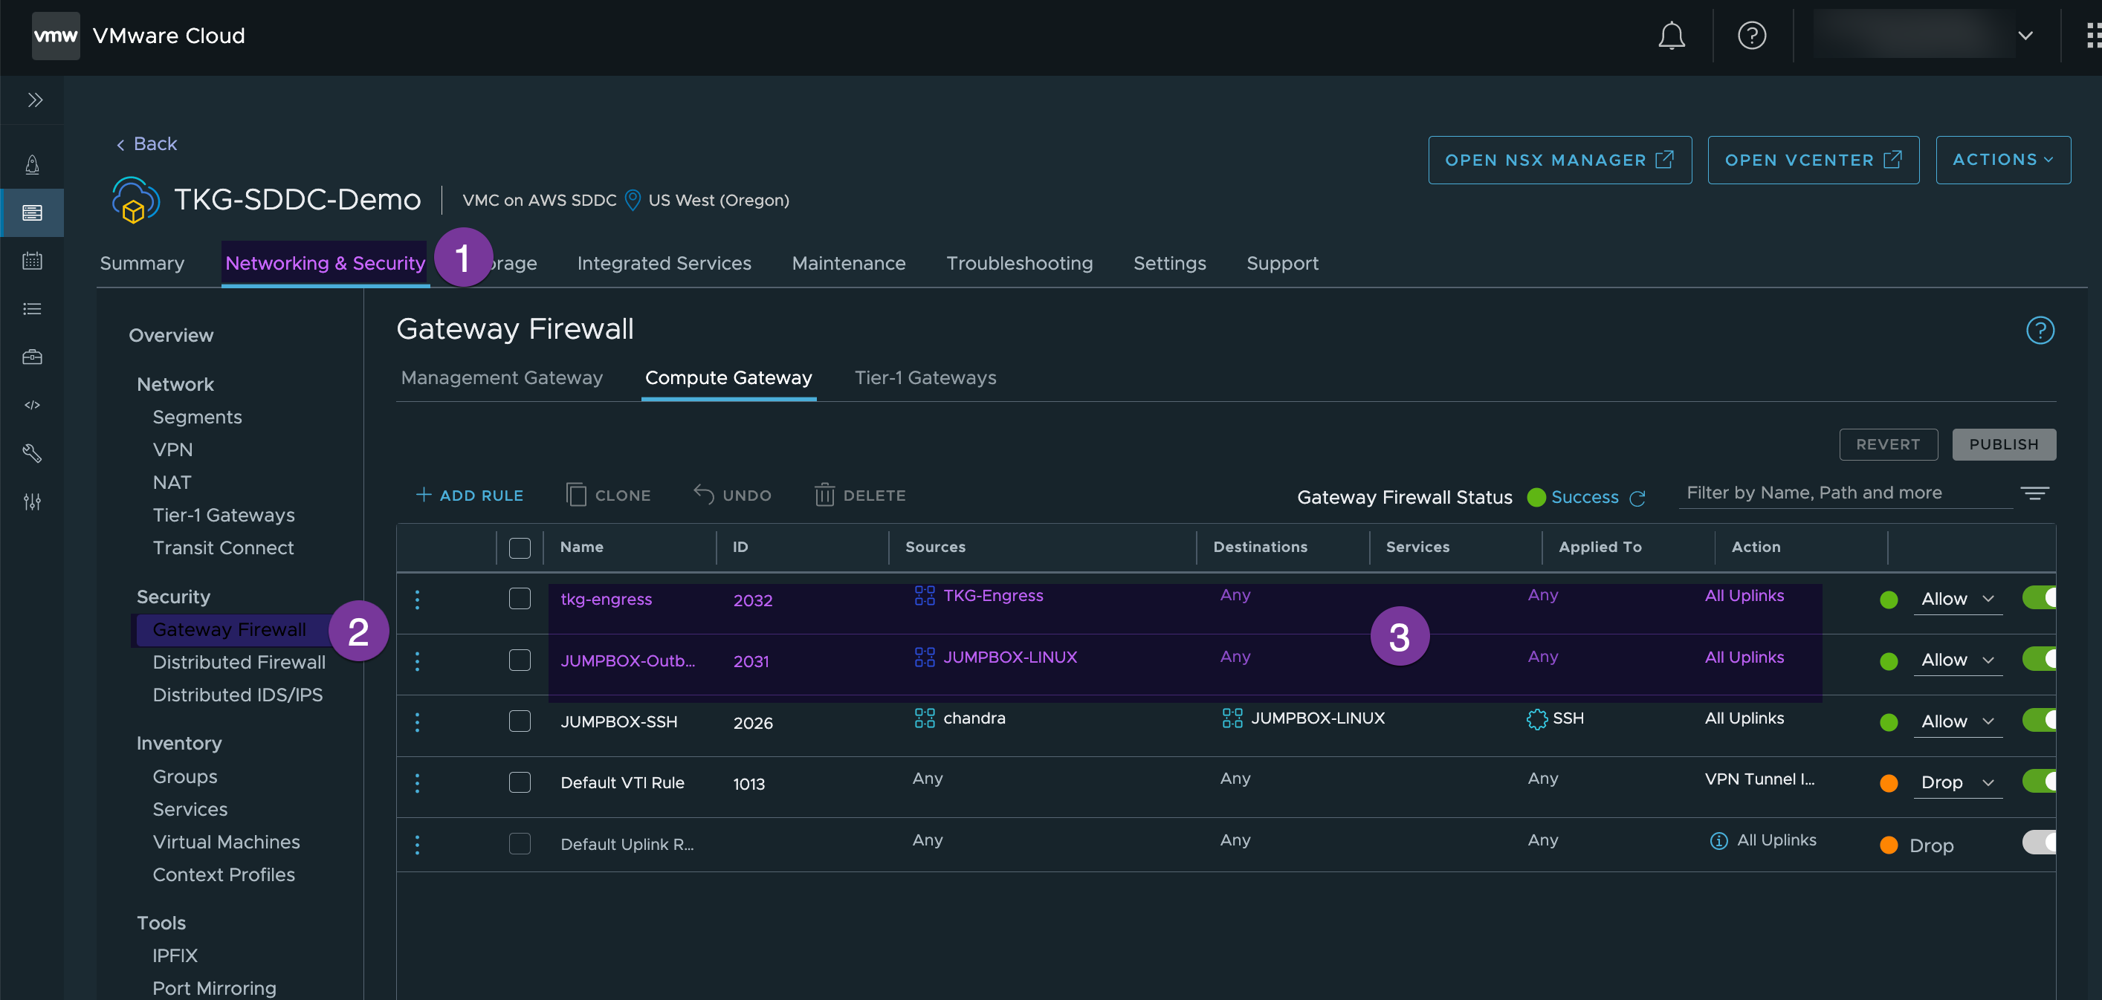Click the Gateway Firewall help circle icon

2039,331
